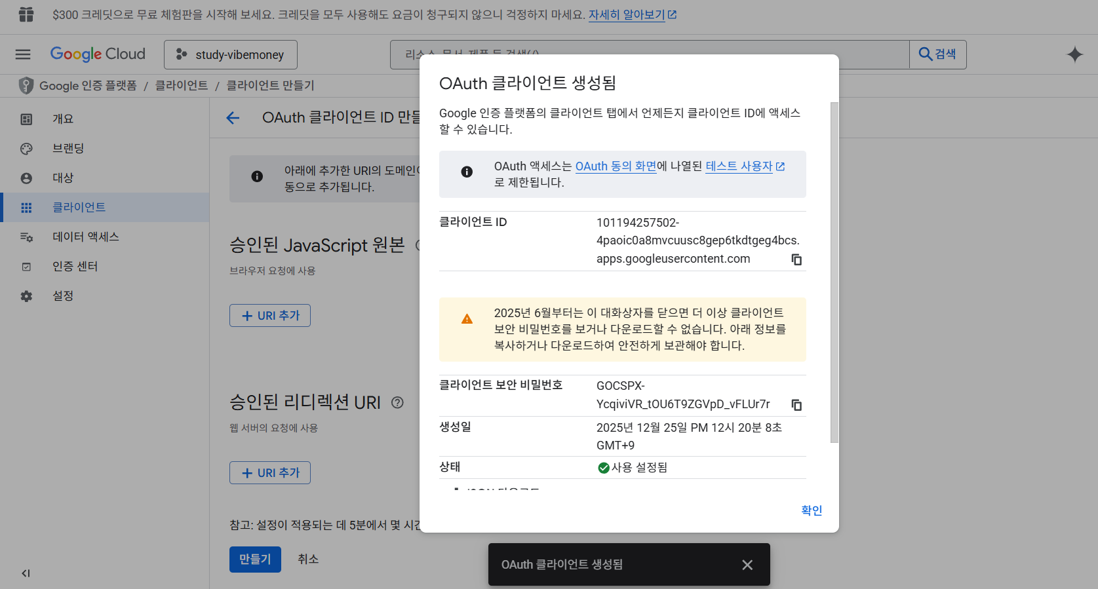This screenshot has height=589, width=1098.
Task: Click the blue 만들기 button
Action: click(255, 560)
